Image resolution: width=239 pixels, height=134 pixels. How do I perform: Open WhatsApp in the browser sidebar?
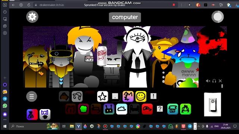[5, 106]
